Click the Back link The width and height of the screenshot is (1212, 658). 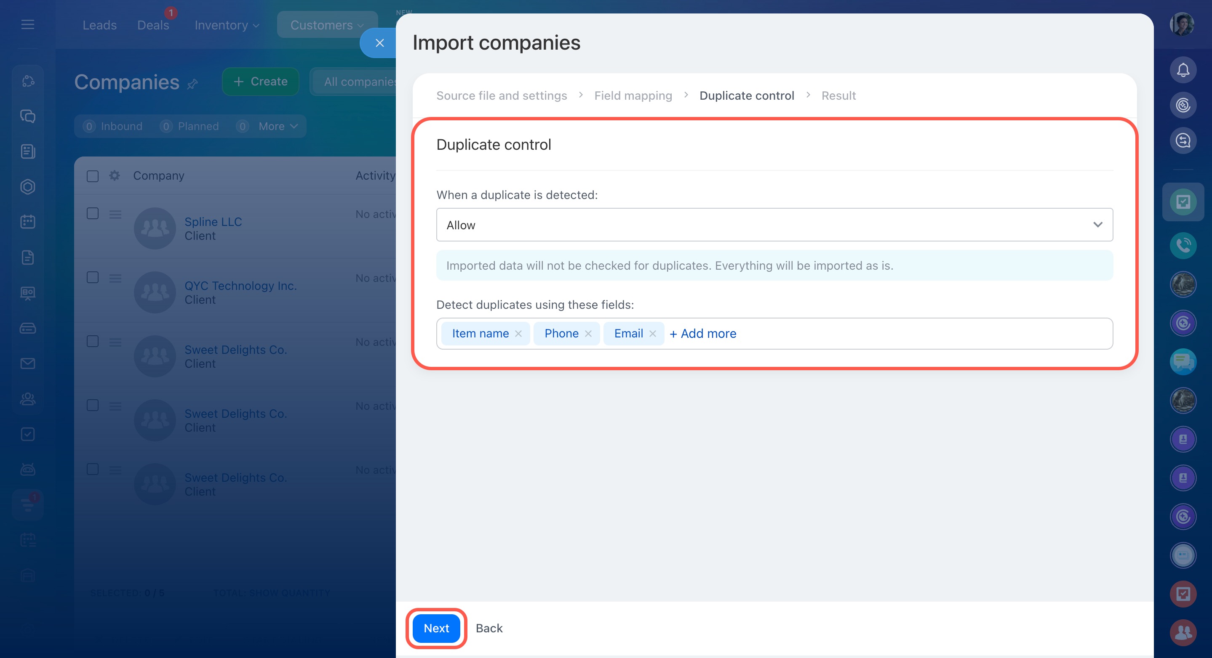click(489, 628)
